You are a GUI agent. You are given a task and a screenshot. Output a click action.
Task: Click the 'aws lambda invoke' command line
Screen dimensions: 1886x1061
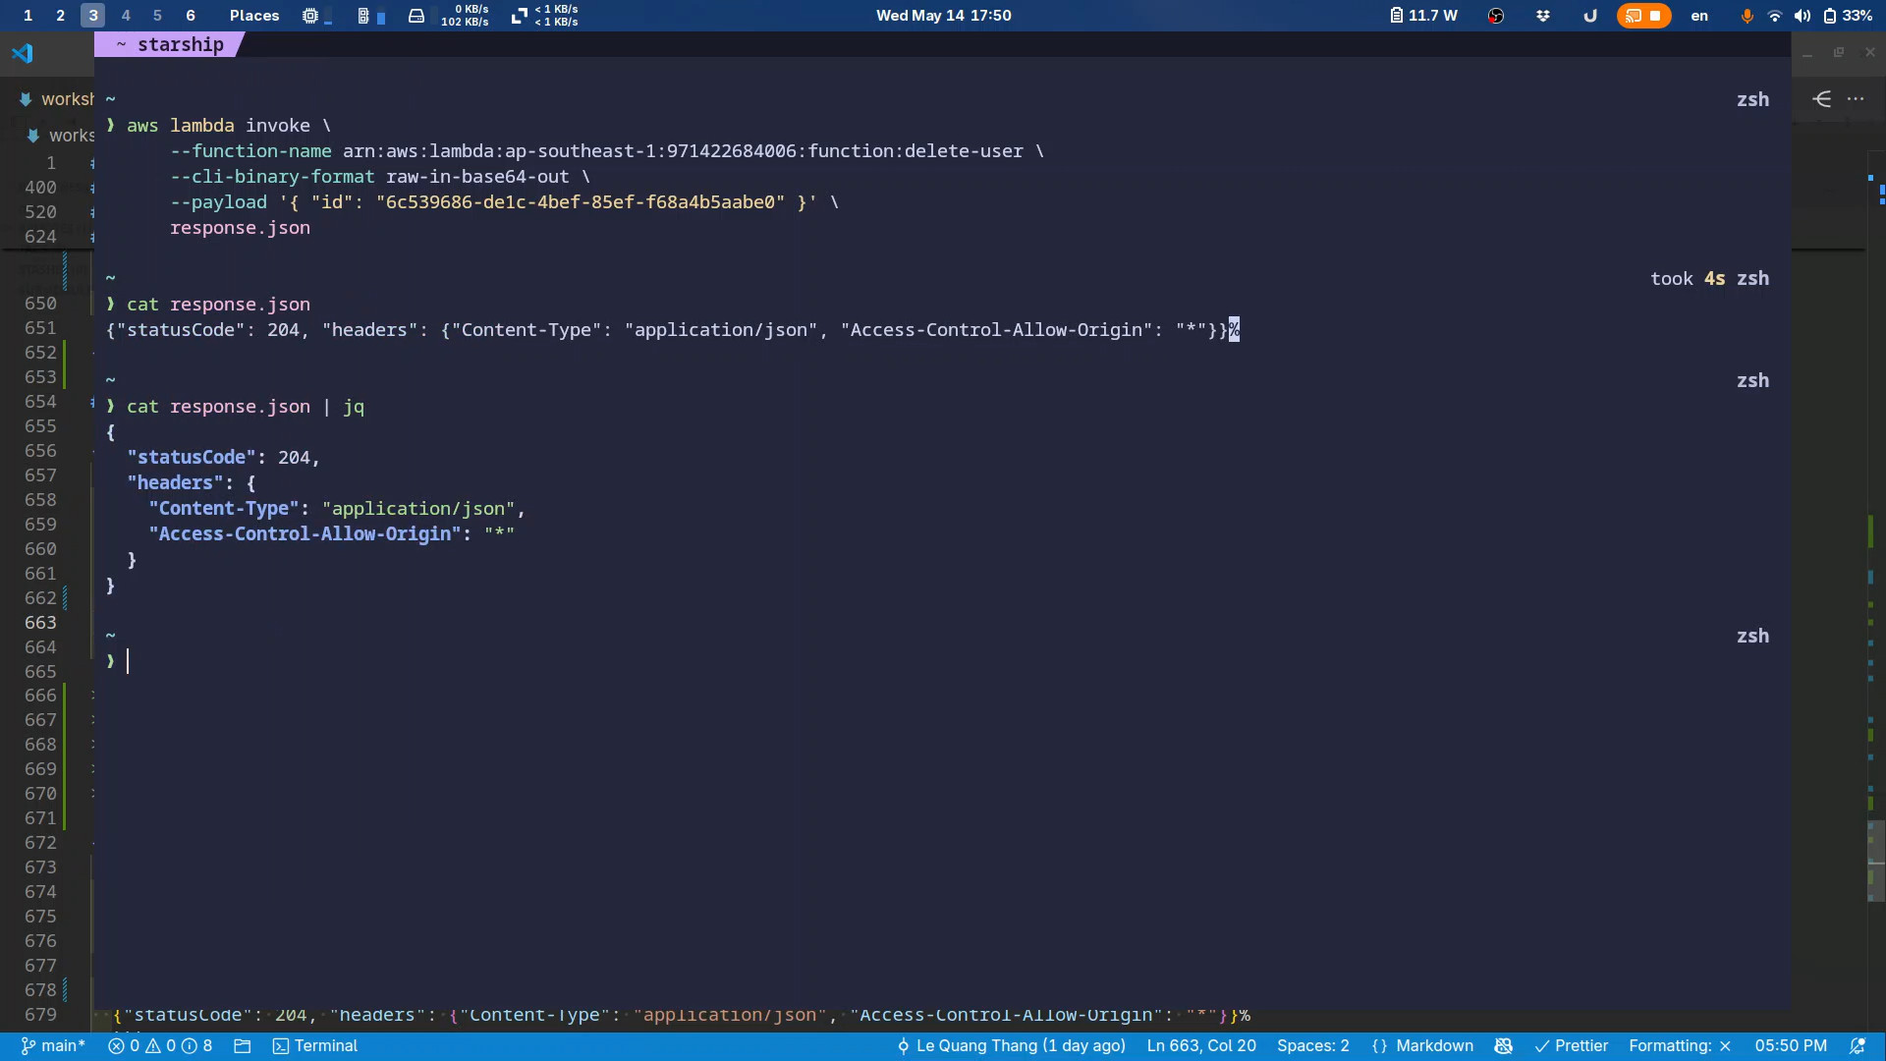(229, 126)
